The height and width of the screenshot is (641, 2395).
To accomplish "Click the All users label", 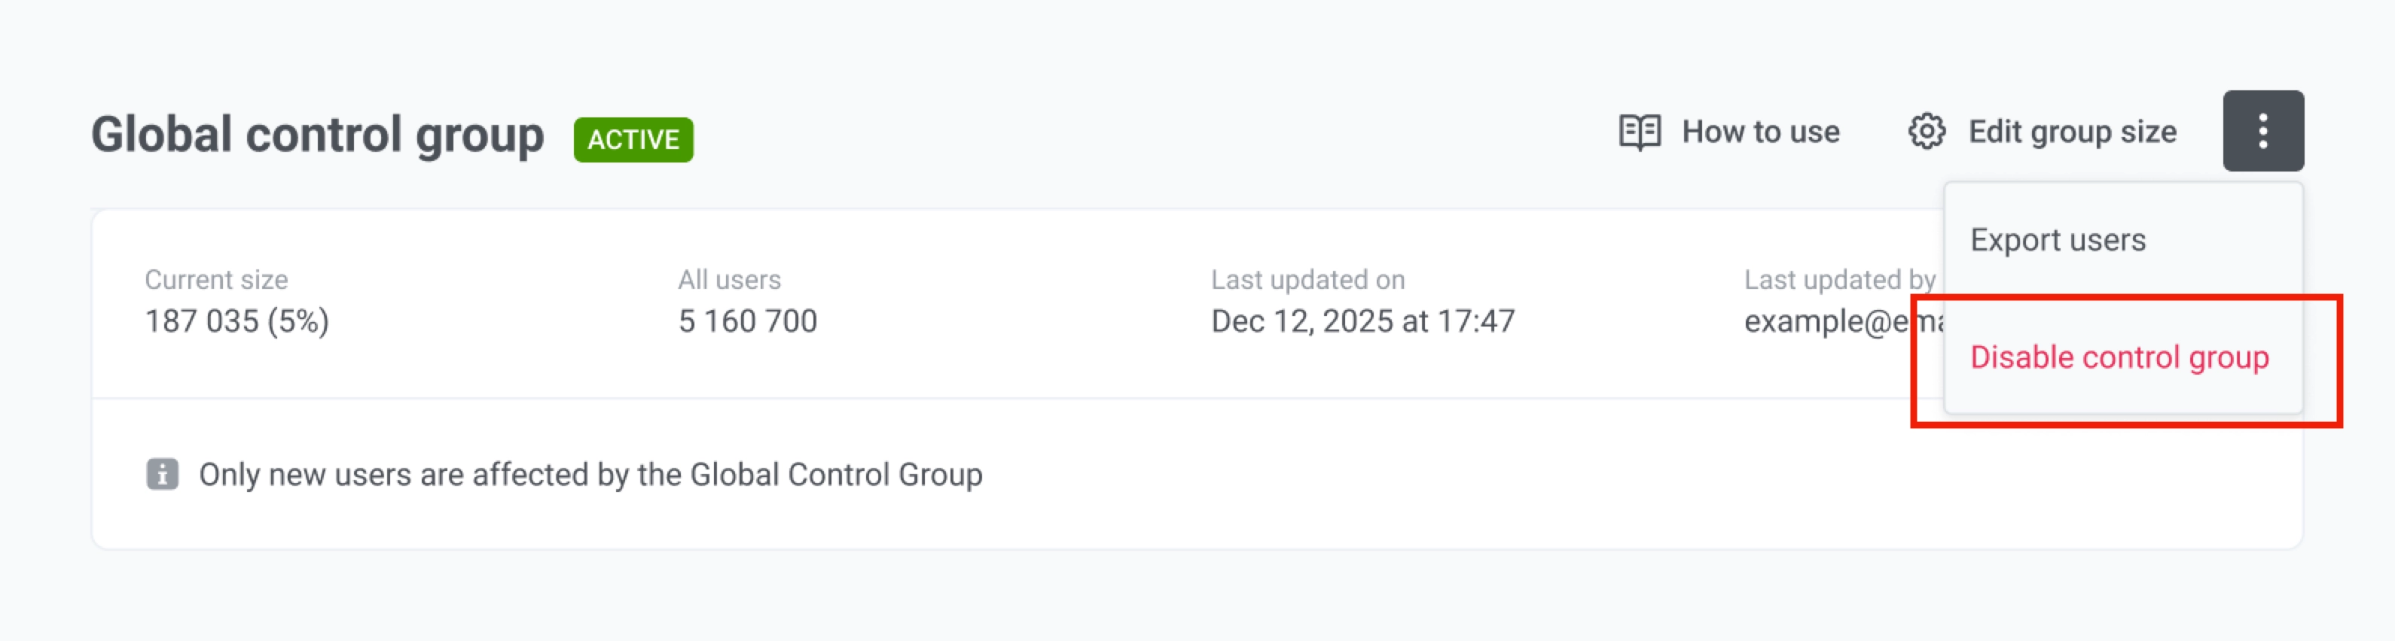I will point(729,278).
